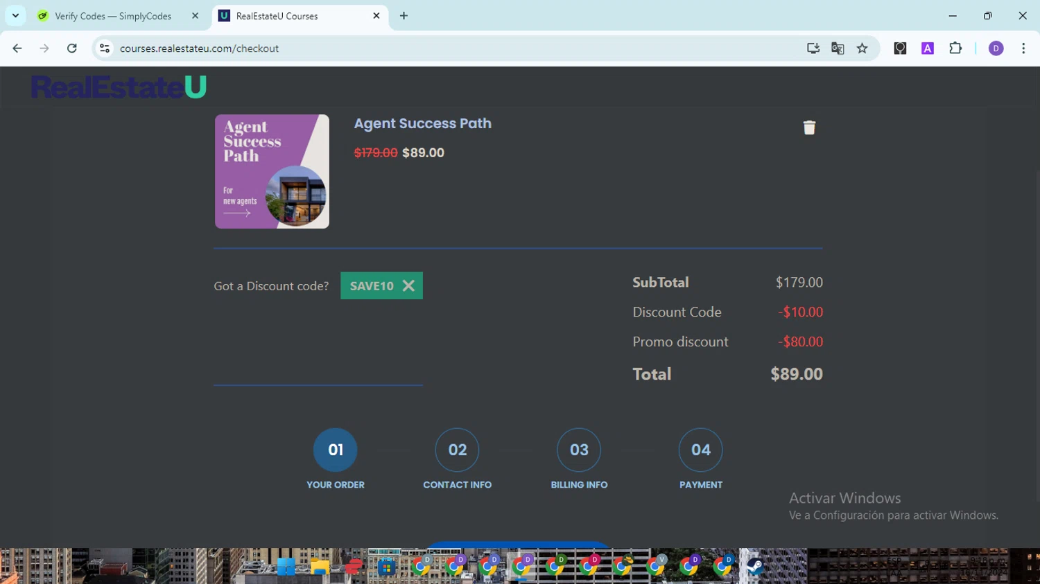
Task: Go to step 03 Billing Info
Action: [x=579, y=450]
